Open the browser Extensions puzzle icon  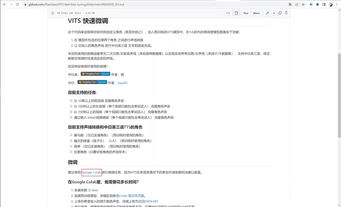click(317, 4)
